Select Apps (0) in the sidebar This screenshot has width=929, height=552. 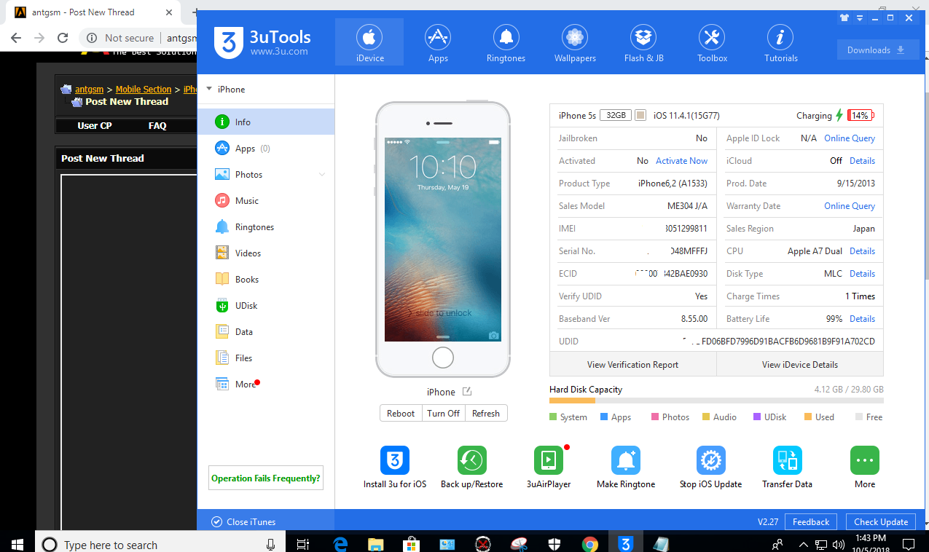(x=266, y=148)
